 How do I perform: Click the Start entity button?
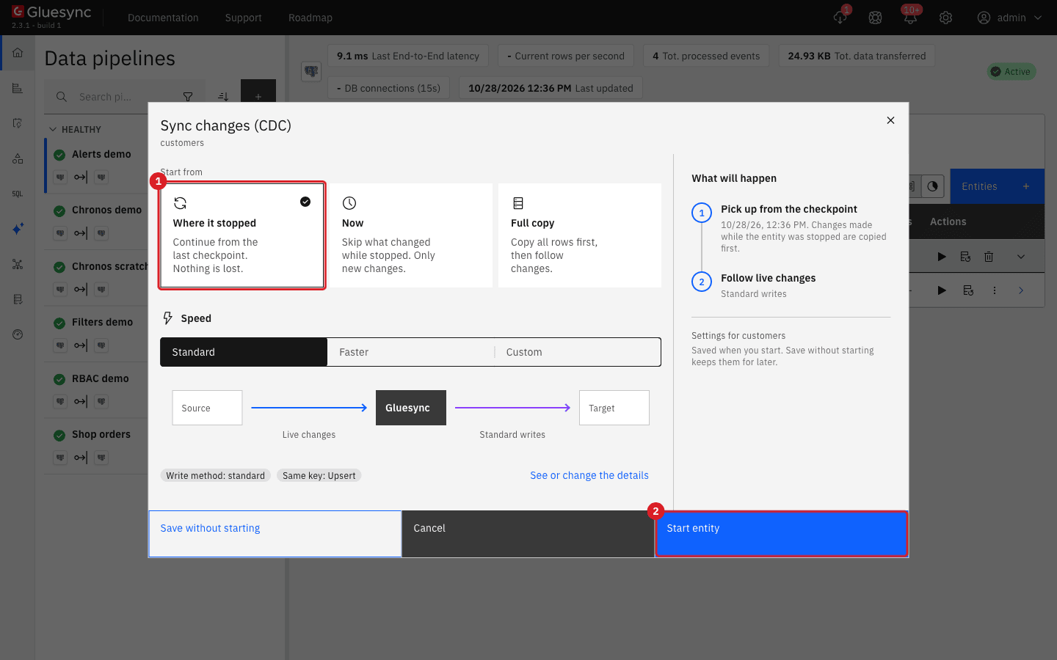[x=782, y=534]
